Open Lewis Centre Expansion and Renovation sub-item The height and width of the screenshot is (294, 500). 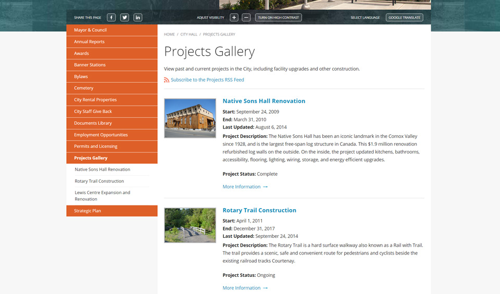(102, 196)
